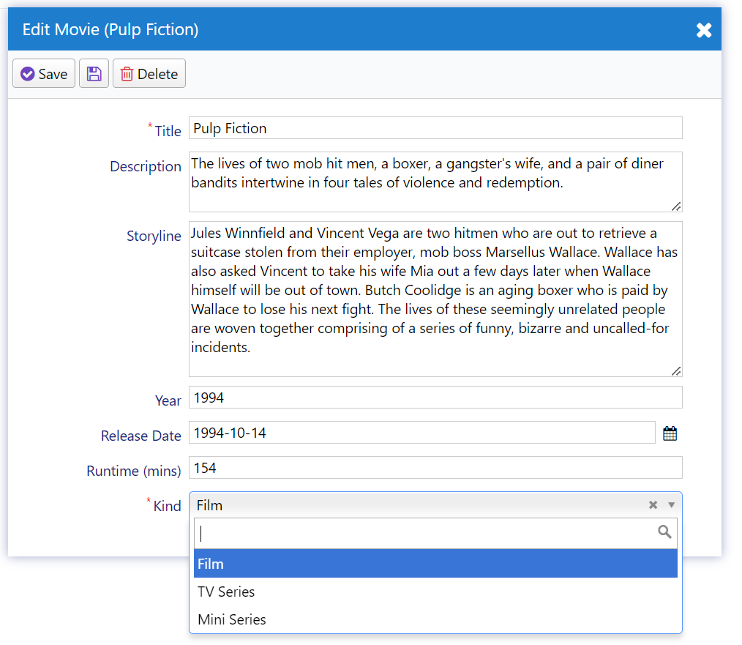Select the Film option in Kind list
The height and width of the screenshot is (645, 742).
coord(435,564)
